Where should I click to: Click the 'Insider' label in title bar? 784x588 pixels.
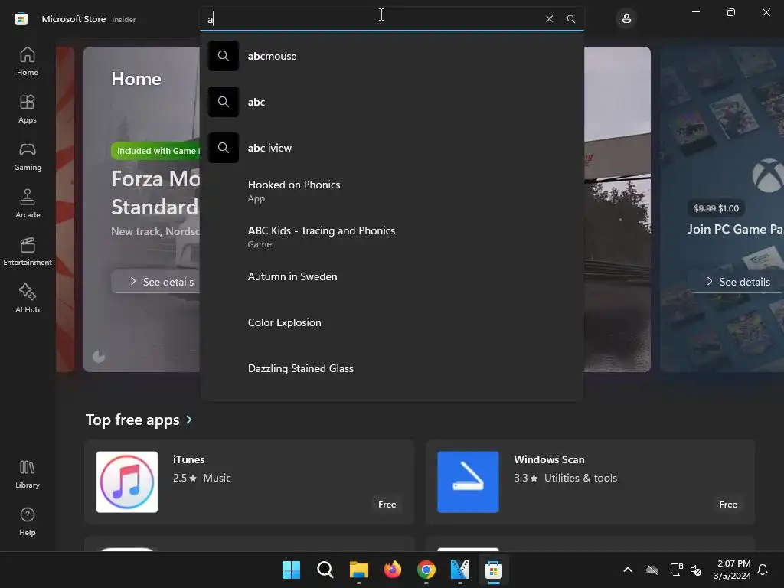pos(123,19)
